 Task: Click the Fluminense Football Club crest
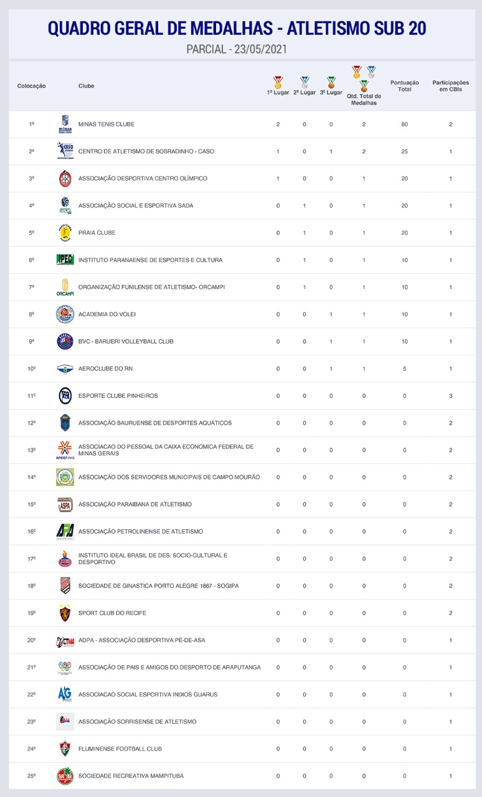point(65,748)
